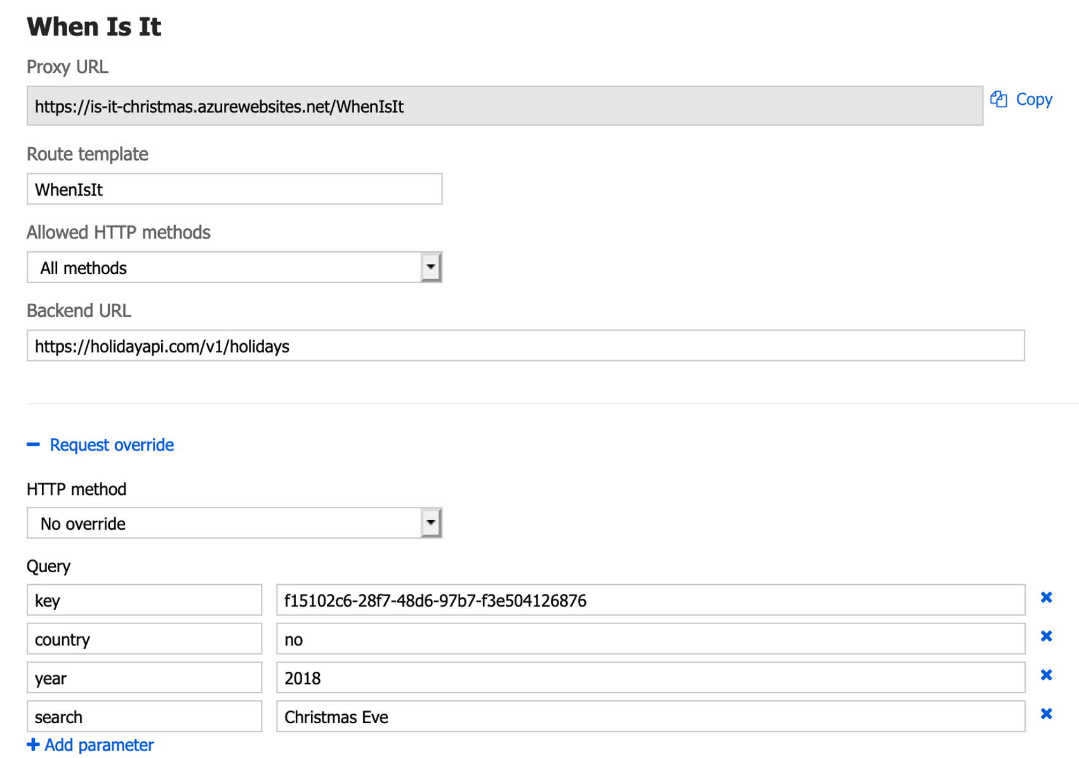Focus the Backend URL input field
The width and height of the screenshot is (1079, 758).
525,346
